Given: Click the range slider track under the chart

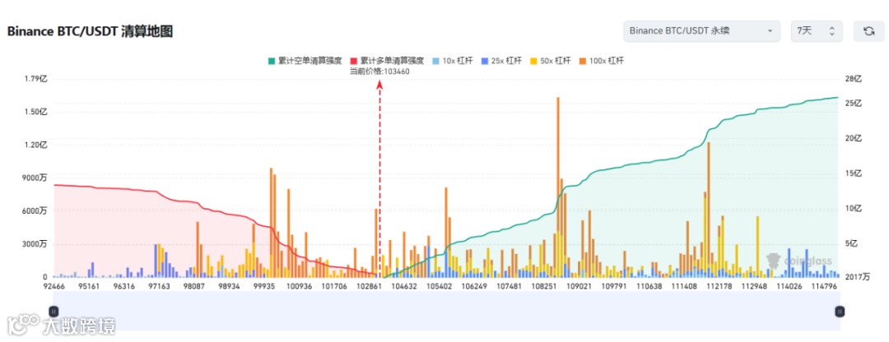Looking at the screenshot, I should pos(447,311).
